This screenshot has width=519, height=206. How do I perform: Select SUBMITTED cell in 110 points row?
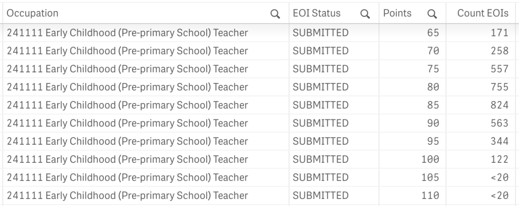334,195
